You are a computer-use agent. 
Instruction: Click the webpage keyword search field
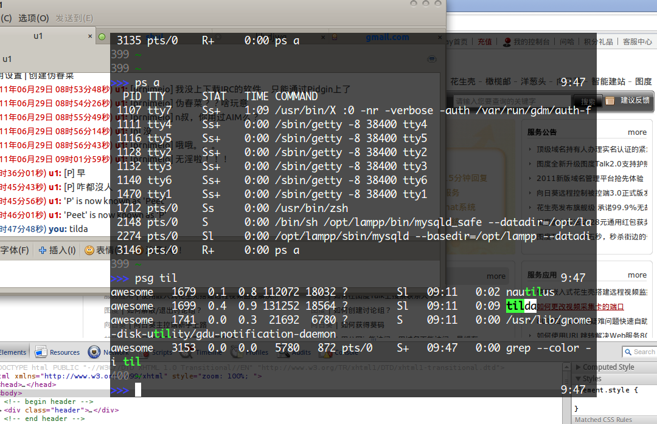tap(512, 101)
